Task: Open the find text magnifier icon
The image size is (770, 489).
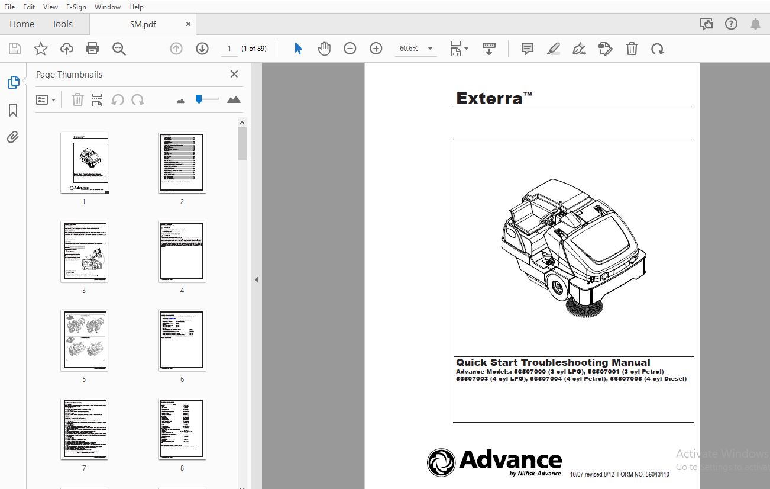Action: 119,49
